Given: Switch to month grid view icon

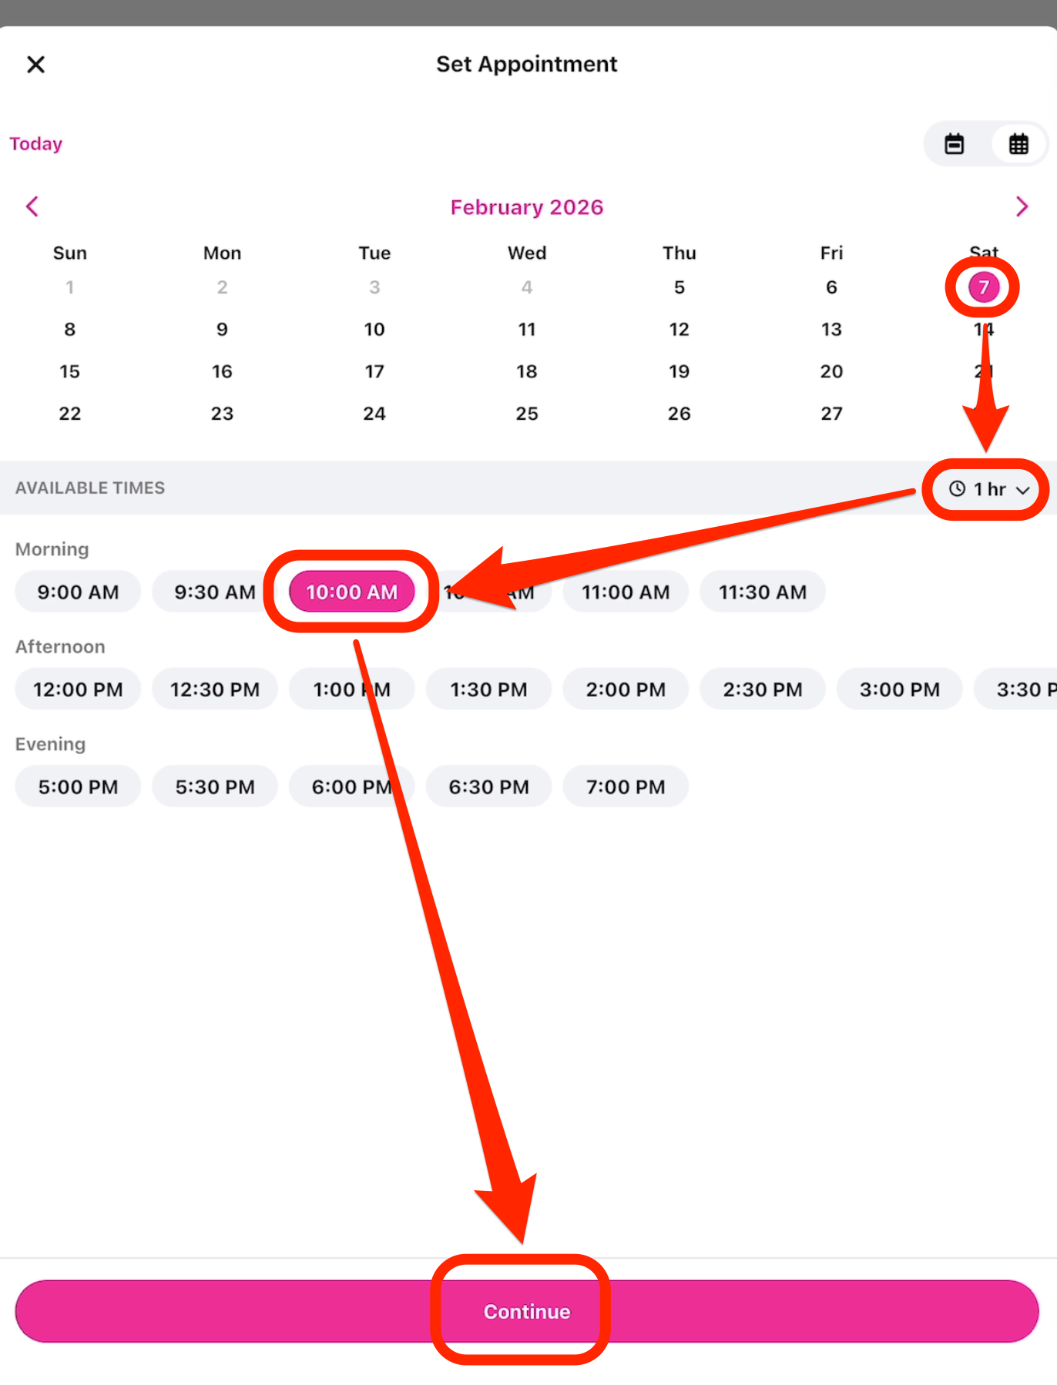Looking at the screenshot, I should 1018,144.
